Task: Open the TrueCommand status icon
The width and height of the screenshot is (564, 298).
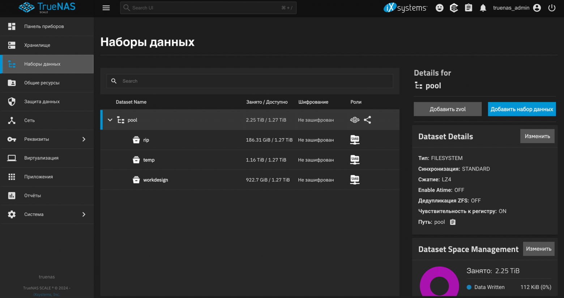Action: (x=454, y=8)
